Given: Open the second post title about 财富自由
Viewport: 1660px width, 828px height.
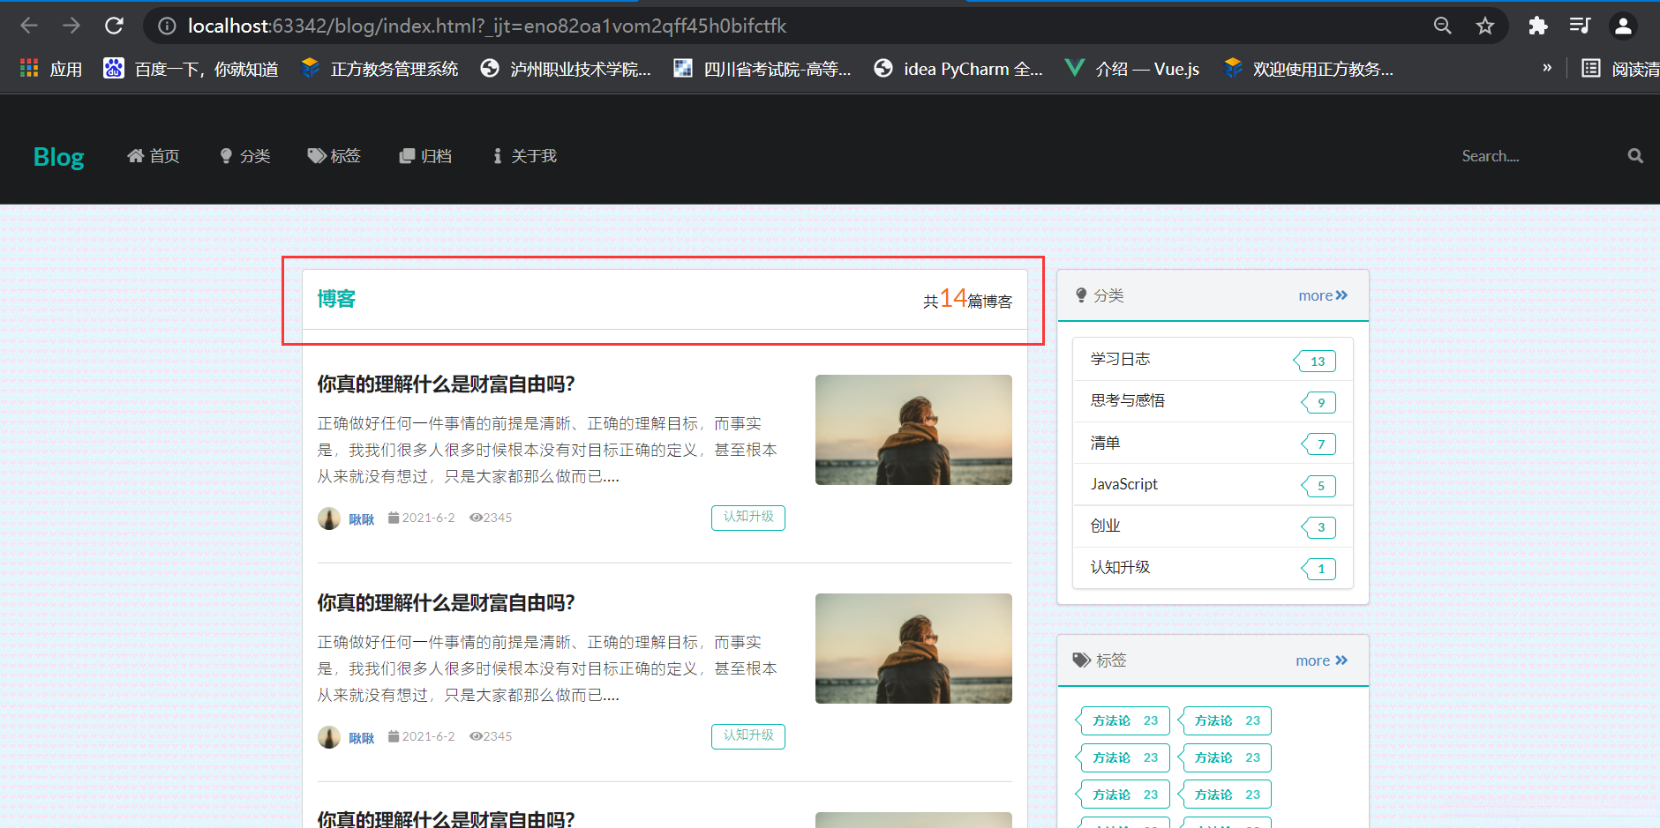Looking at the screenshot, I should tap(447, 603).
